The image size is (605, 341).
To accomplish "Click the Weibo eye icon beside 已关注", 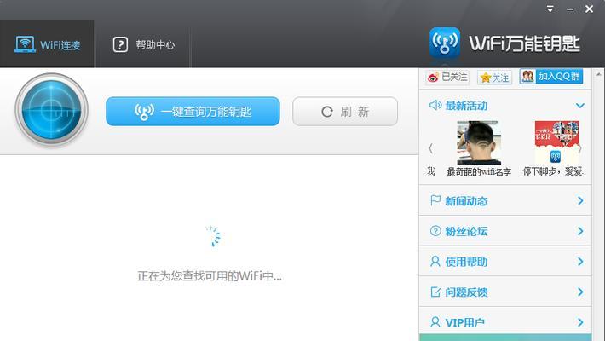I will [433, 78].
